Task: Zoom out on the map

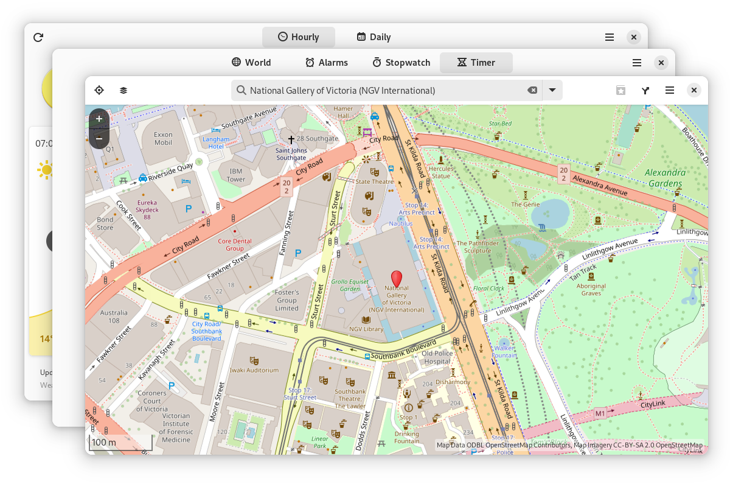Action: coord(99,139)
